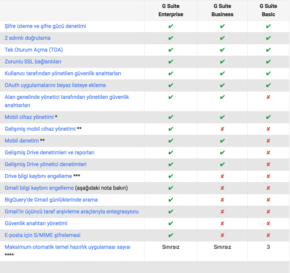This screenshot has height=273, width=290.
Task: Click Business checkmark for Tek Oturum Açma
Action: [222, 50]
